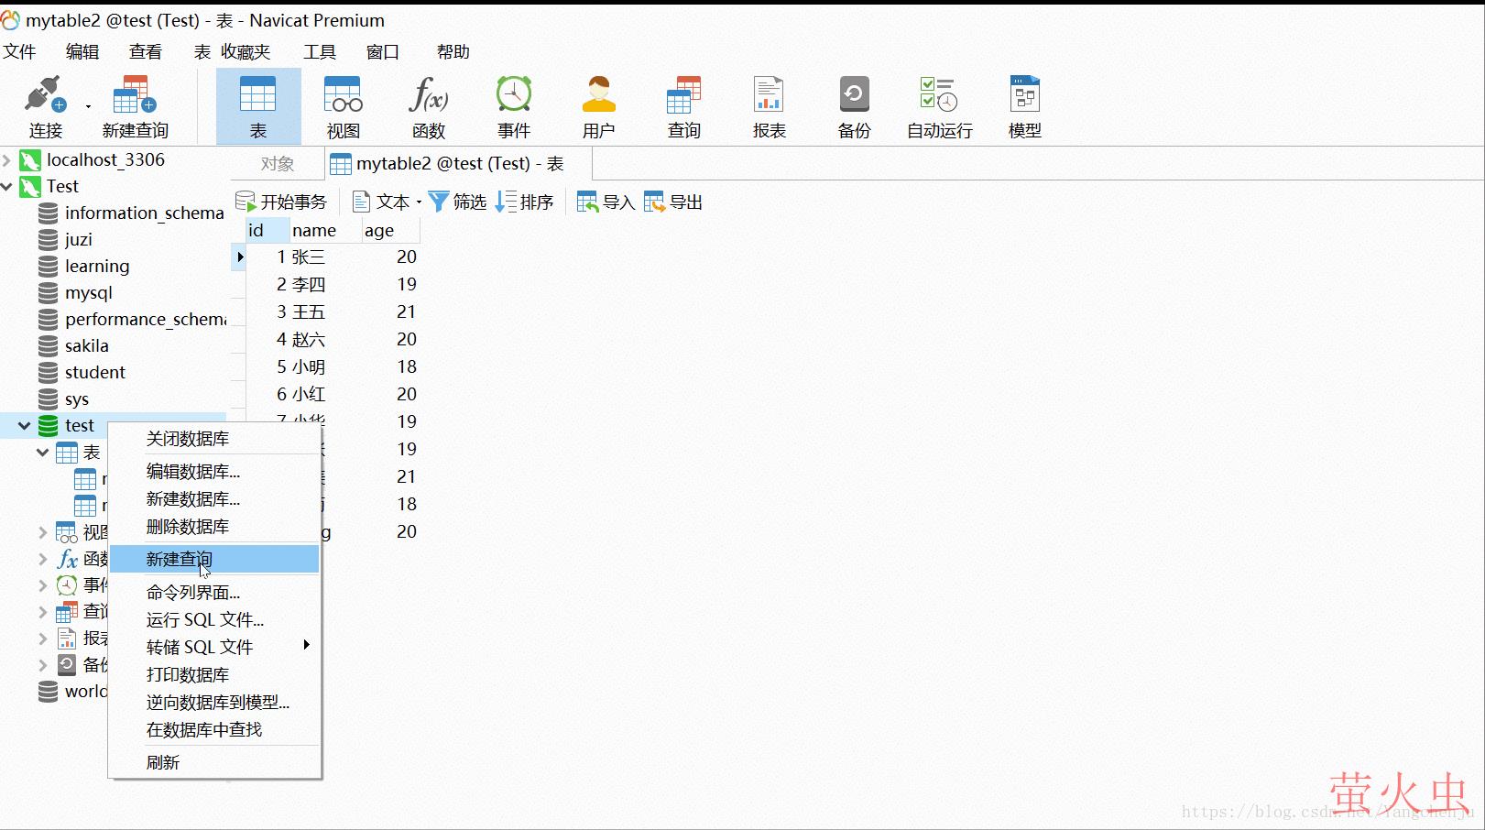Open the 工具 menu in menu bar
The height and width of the screenshot is (830, 1485).
pos(320,52)
